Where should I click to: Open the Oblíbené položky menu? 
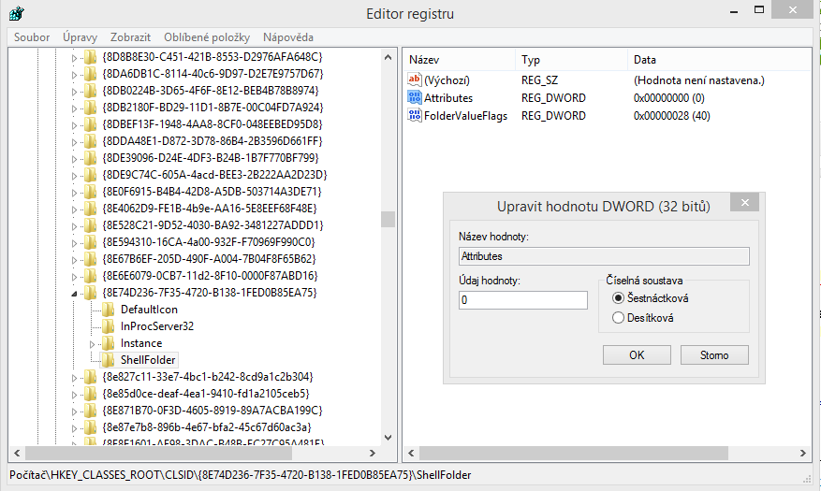[207, 37]
